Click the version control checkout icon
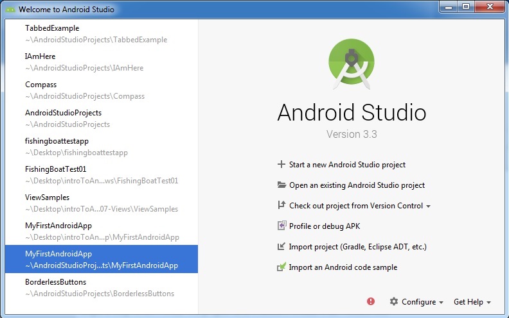Viewport: 509px width, 318px height. click(x=281, y=205)
